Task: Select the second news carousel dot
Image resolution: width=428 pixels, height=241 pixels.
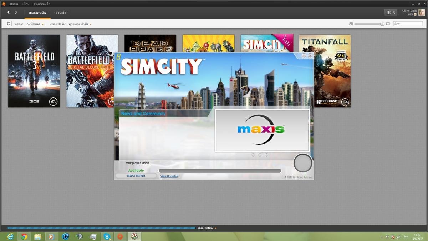Action: point(260,155)
